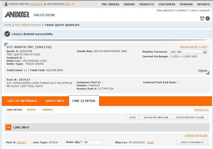
Task: Click the Expand All link
Action: pyautogui.click(x=201, y=110)
